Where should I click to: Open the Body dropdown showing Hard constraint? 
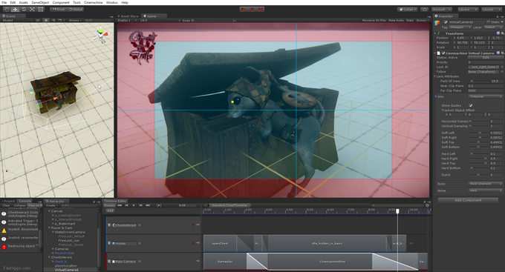(x=486, y=184)
